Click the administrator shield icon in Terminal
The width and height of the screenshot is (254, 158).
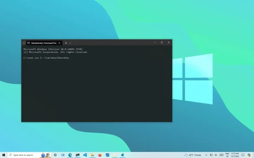(x=24, y=43)
